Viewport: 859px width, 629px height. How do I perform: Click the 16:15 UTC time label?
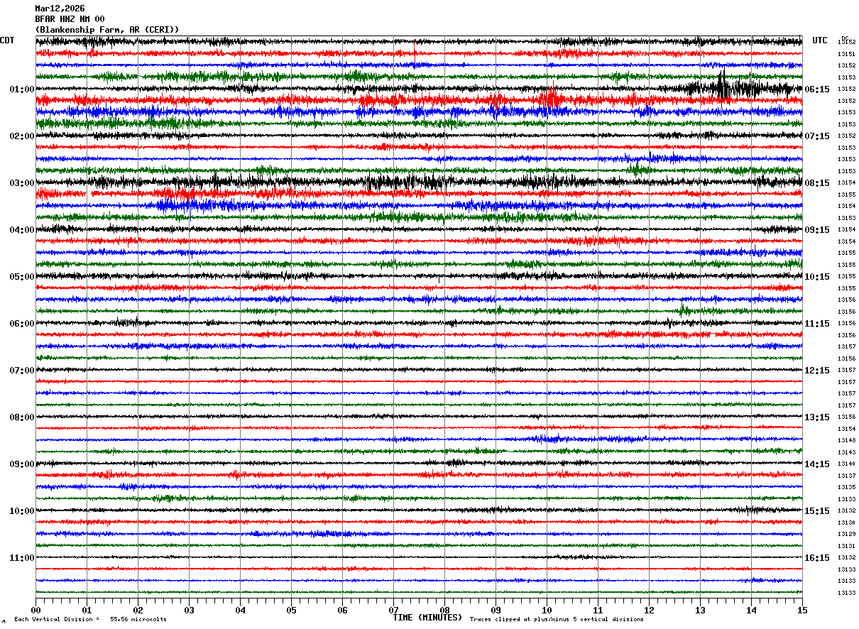tap(817, 558)
